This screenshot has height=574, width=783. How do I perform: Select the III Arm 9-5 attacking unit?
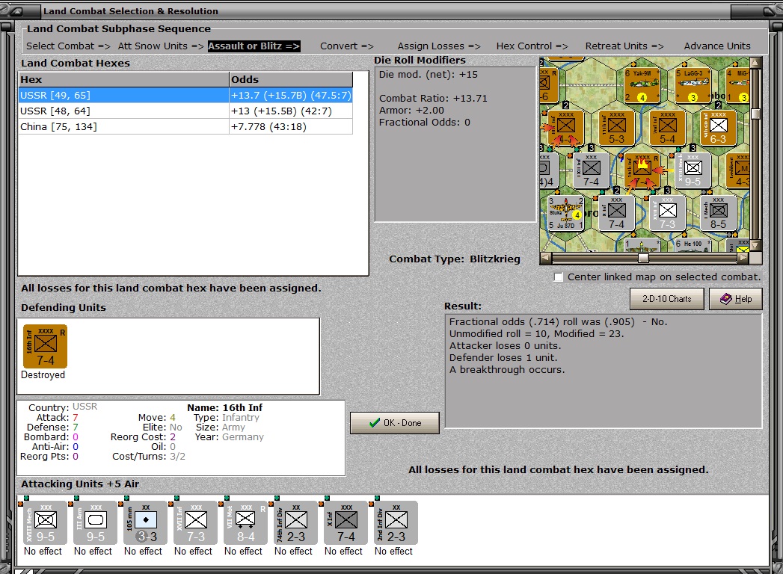[x=96, y=523]
